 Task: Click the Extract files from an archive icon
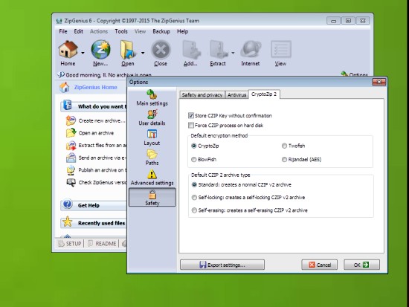71,145
